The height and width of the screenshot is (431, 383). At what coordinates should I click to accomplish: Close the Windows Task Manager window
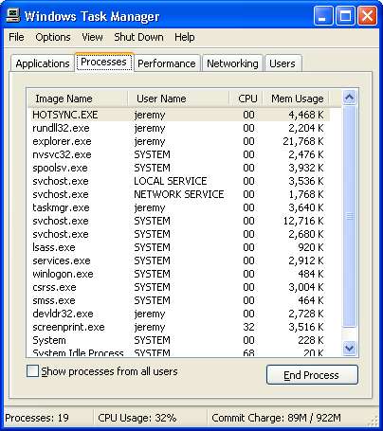[x=367, y=15]
